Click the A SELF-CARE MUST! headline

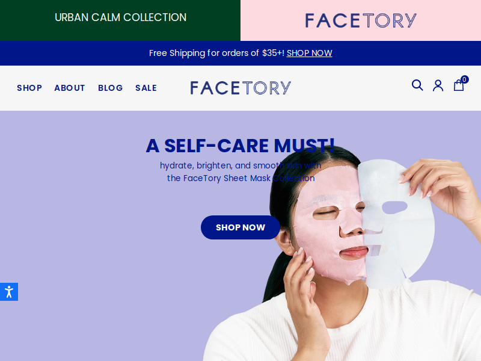(x=240, y=146)
